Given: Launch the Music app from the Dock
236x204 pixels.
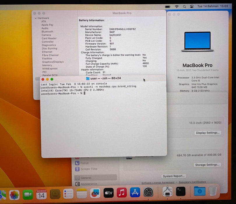Looking at the screenshot, I should 122,192.
